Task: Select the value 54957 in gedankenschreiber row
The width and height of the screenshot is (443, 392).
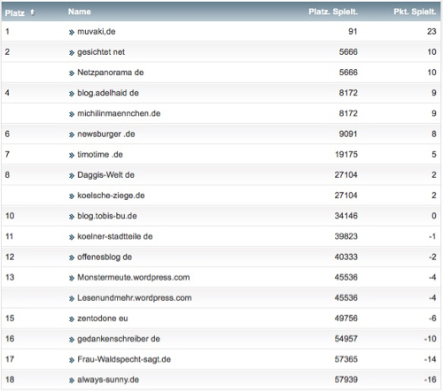Action: tap(346, 339)
